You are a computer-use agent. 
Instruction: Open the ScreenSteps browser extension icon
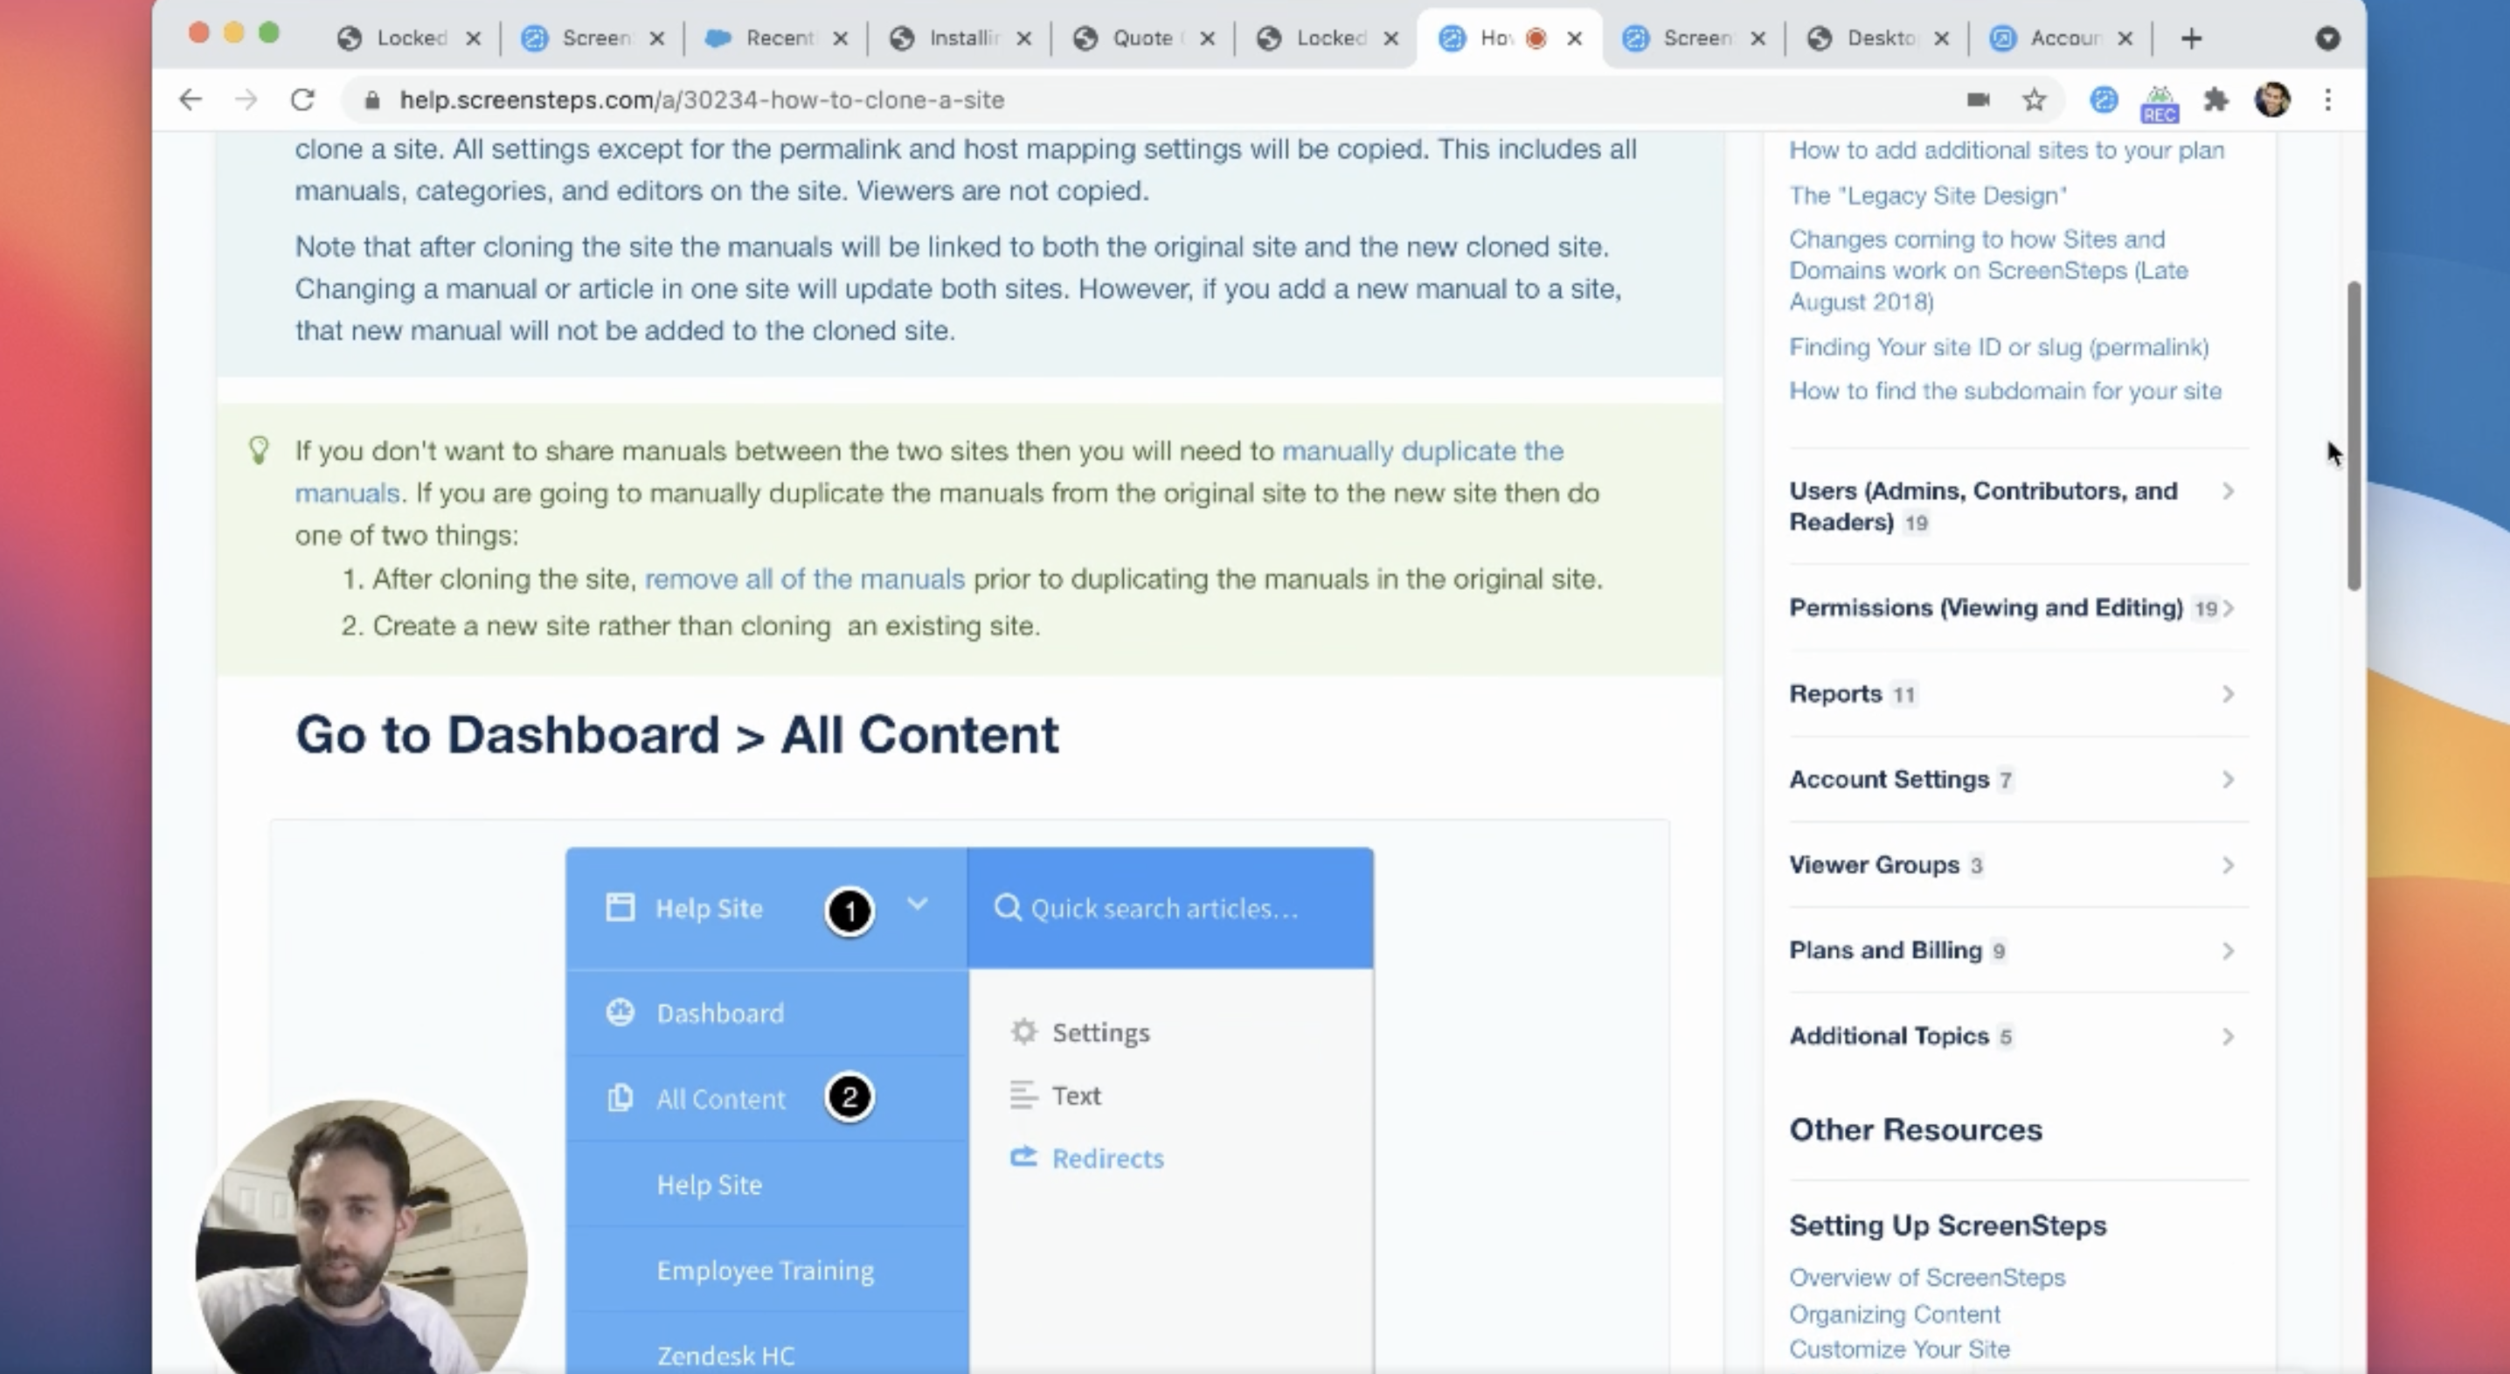pyautogui.click(x=2104, y=100)
